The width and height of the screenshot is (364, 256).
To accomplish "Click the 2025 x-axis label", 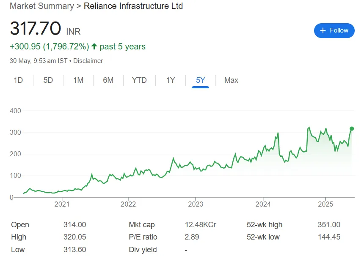I will point(325,204).
